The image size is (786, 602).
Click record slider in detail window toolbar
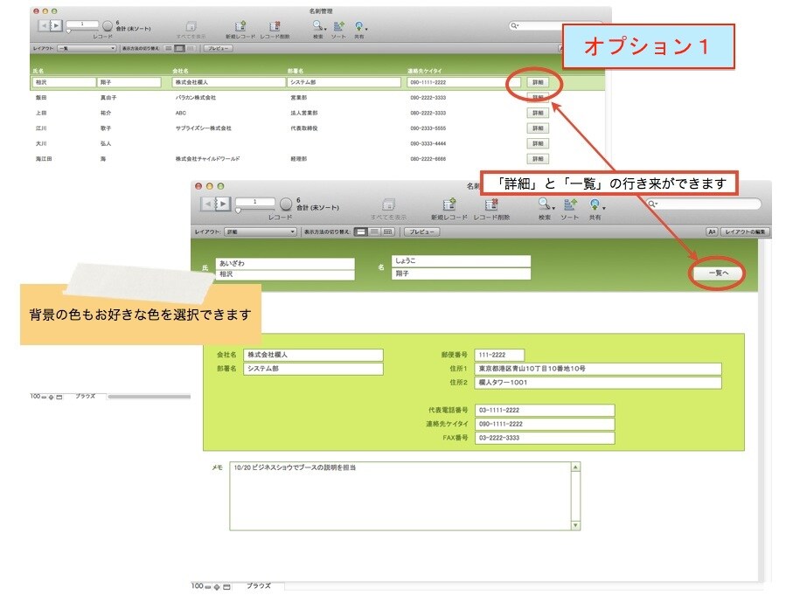pos(238,211)
